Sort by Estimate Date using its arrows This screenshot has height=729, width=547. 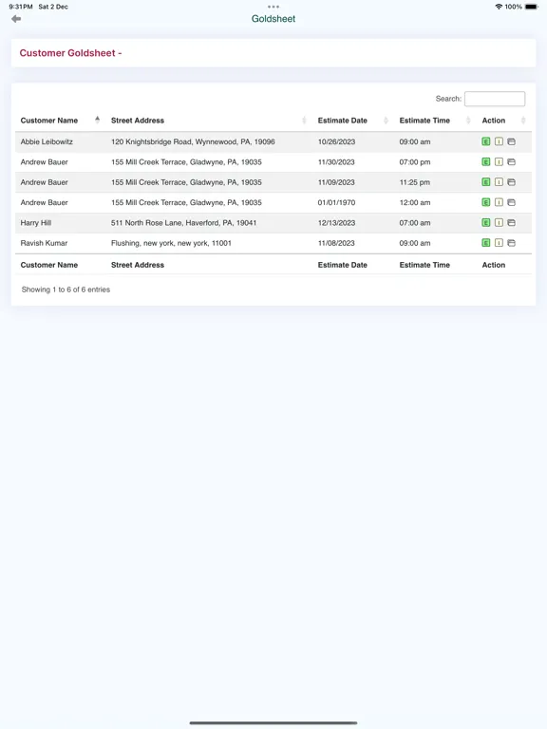tap(386, 121)
